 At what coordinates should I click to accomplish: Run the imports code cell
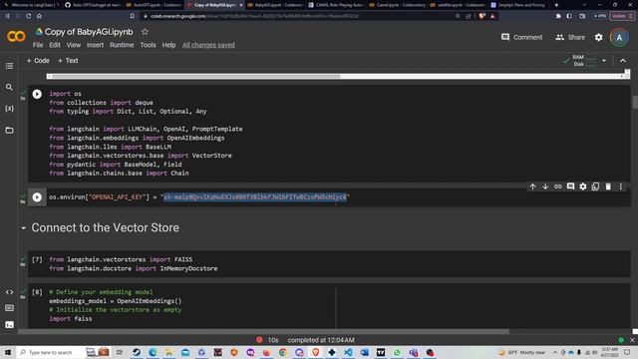(x=37, y=94)
